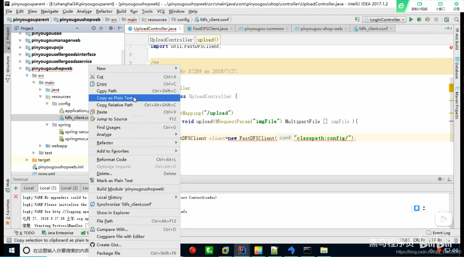Screen dimensions: 464x257
Task: Collapse the pinyougoushopweb module
Action: (x=20, y=69)
